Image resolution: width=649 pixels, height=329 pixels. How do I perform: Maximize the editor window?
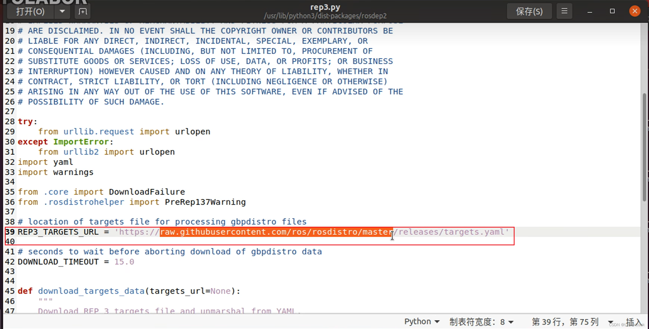[612, 11]
